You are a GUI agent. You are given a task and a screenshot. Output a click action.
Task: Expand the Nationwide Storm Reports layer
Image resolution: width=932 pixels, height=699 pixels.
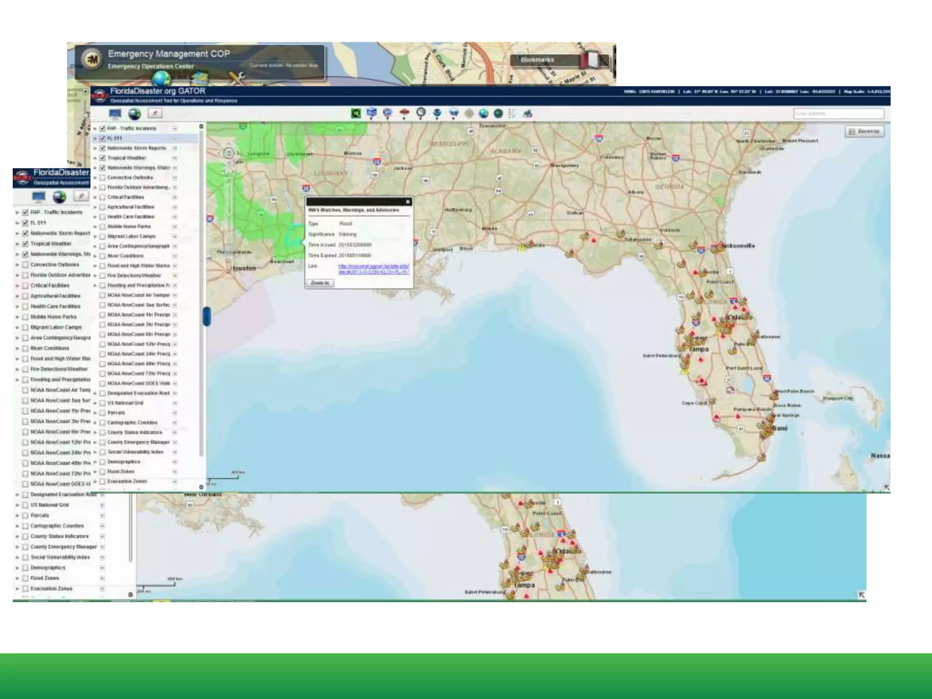click(95, 148)
